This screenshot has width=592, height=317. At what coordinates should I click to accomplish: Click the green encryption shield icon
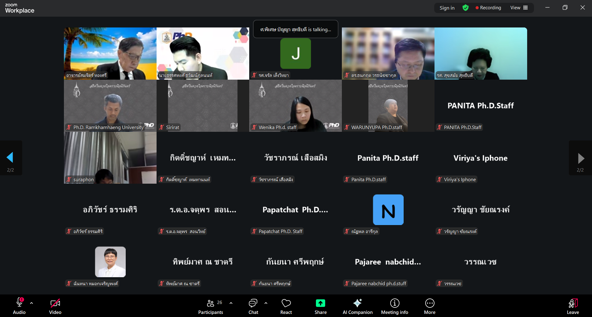pos(465,8)
